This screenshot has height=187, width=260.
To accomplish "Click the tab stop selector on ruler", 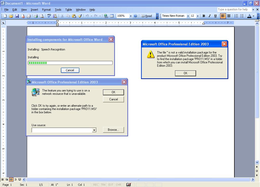I will pyautogui.click(x=3, y=23).
